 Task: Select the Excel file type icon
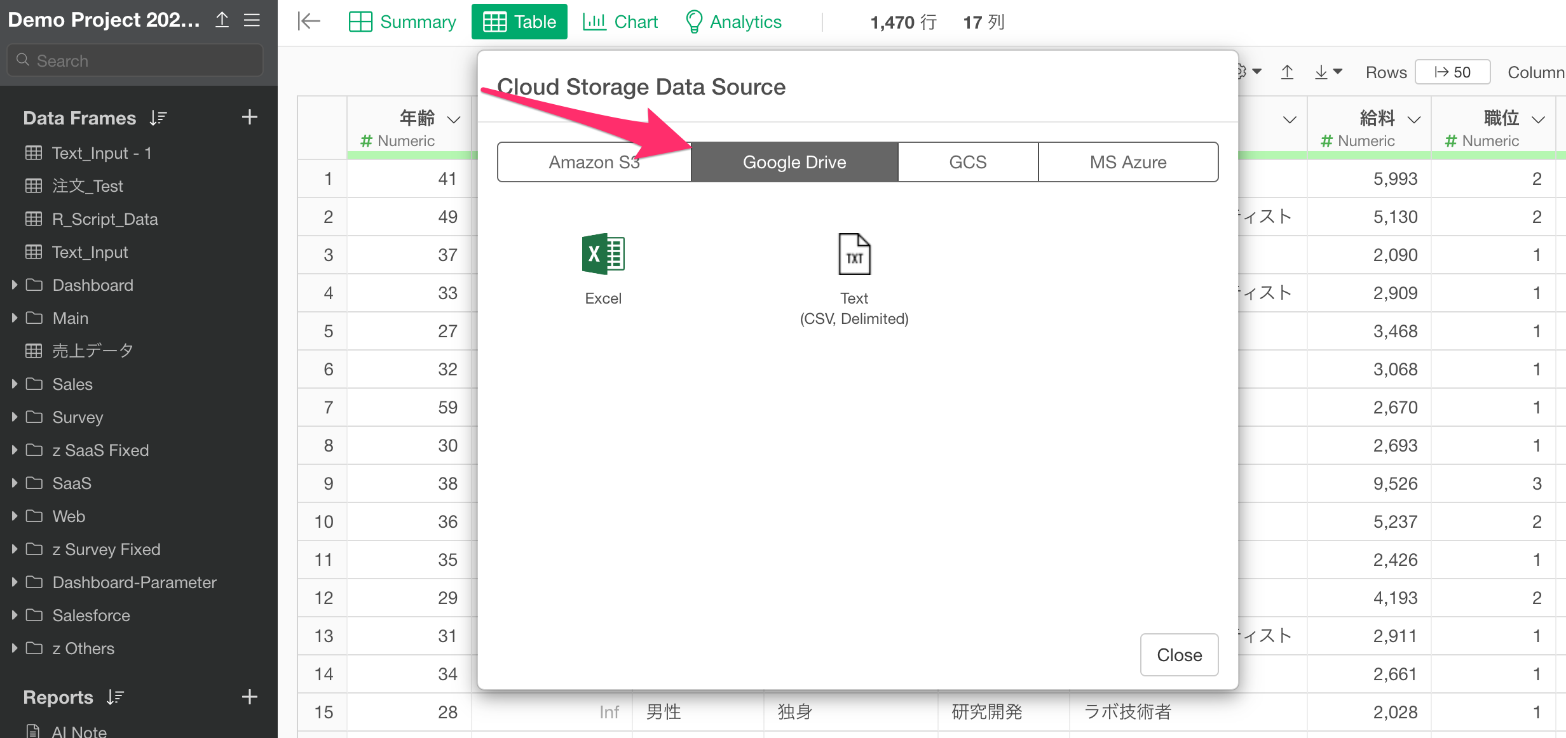[603, 255]
